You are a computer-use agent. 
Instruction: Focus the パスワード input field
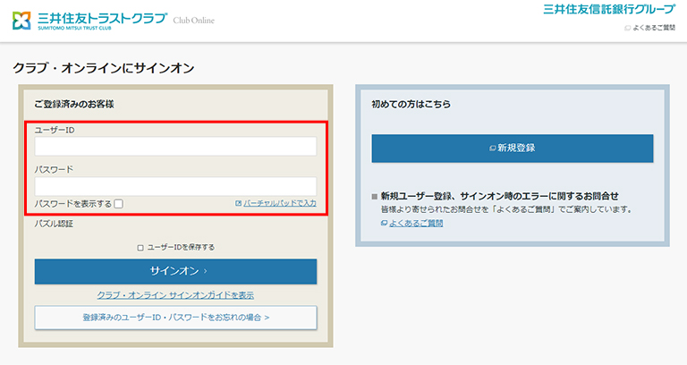click(175, 185)
